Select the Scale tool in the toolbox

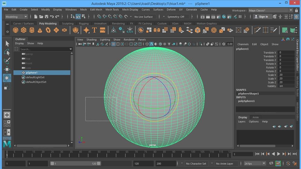[7, 87]
